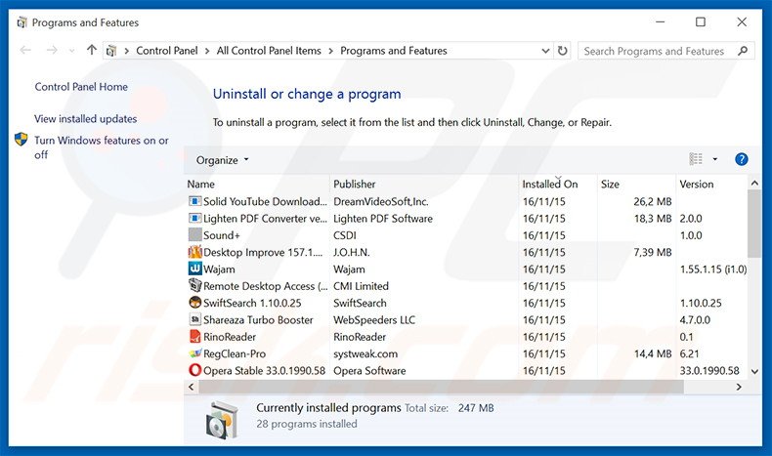Open the recent locations dropdown arrow
The height and width of the screenshot is (456, 772).
coord(72,51)
